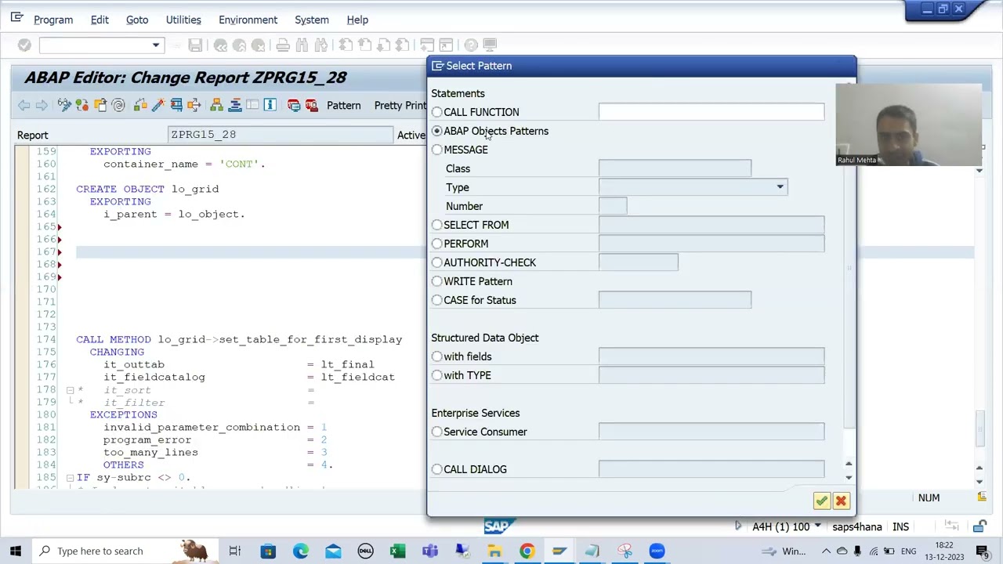Select the Service Consumer radio button
This screenshot has width=1003, height=564.
pos(436,432)
